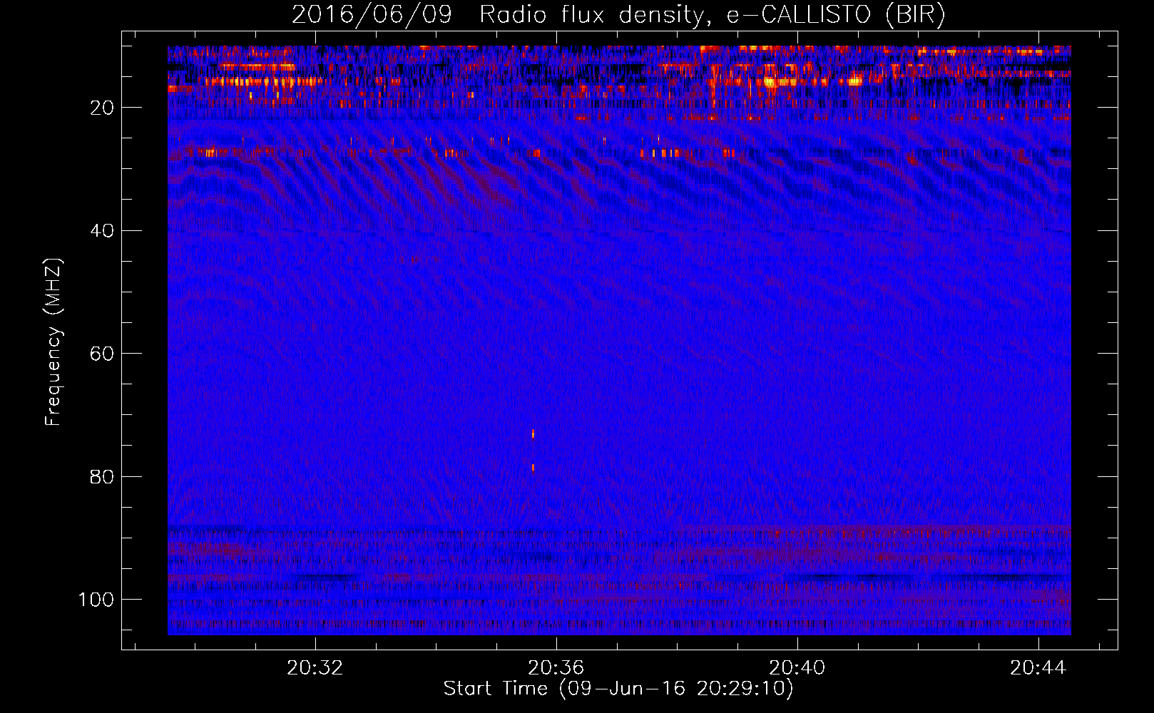The height and width of the screenshot is (713, 1154).
Task: Click the 'Start Time (09-Jun-16 20:29:10)' label
Action: [x=618, y=689]
